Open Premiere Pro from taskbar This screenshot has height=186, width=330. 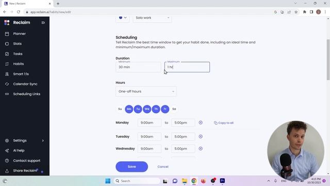(222, 181)
